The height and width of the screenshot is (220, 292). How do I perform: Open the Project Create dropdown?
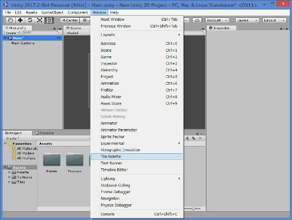pyautogui.click(x=12, y=139)
